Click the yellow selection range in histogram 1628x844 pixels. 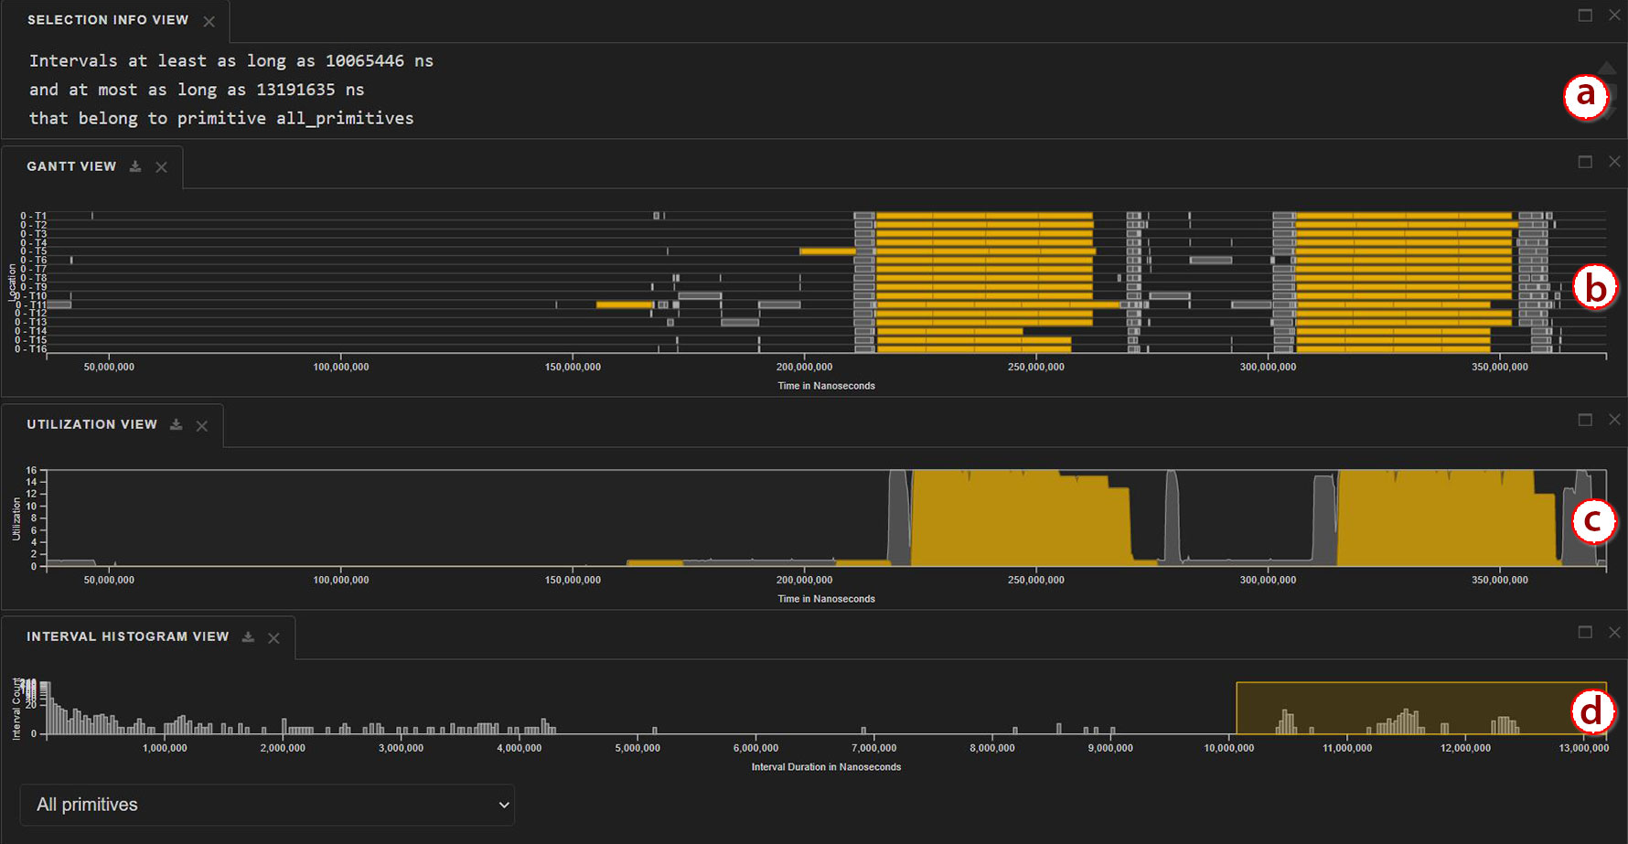coord(1420,708)
